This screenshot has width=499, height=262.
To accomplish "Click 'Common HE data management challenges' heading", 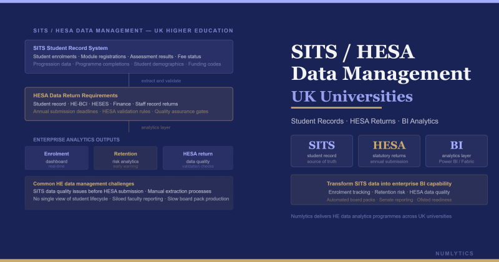I will (x=84, y=183).
